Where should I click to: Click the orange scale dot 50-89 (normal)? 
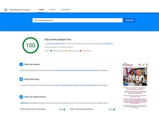[x=66, y=51]
